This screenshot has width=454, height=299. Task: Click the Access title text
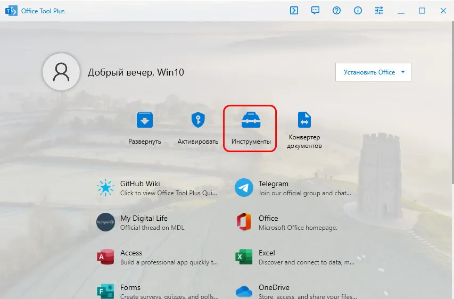[131, 253]
